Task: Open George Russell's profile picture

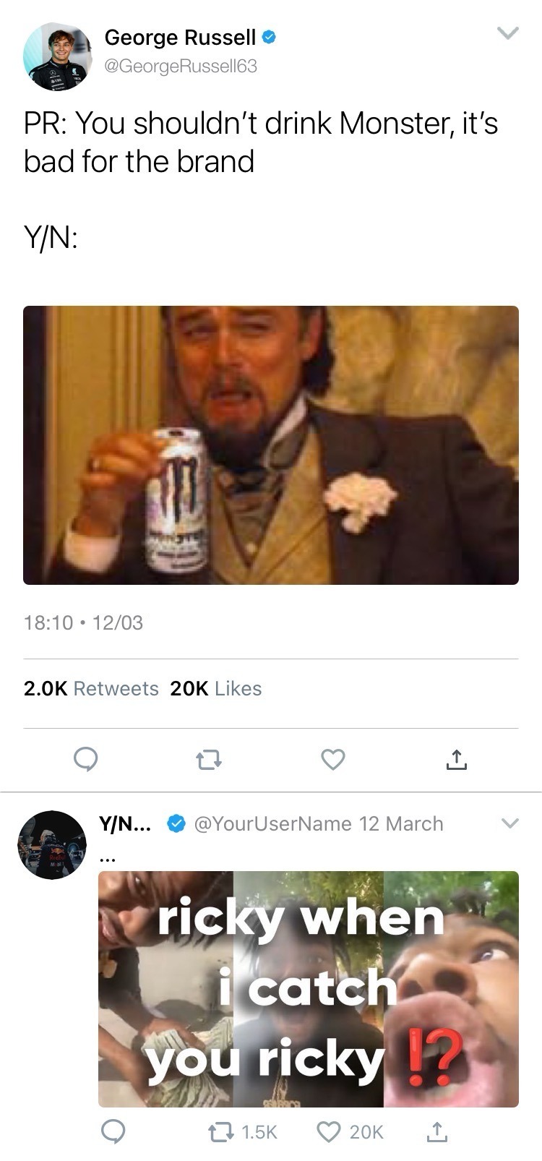Action: click(x=57, y=56)
